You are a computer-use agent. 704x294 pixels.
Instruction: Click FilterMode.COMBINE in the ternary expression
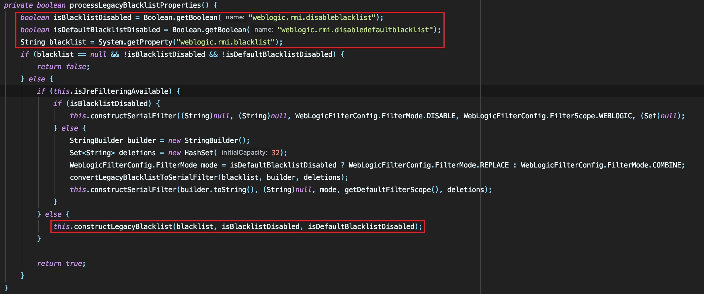pos(644,165)
